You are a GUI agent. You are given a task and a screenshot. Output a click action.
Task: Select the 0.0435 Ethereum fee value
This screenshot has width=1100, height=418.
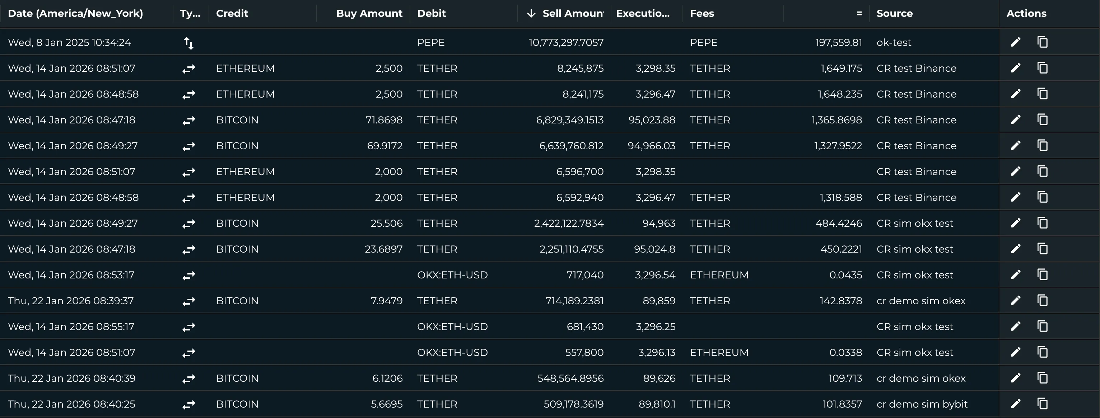pos(845,275)
